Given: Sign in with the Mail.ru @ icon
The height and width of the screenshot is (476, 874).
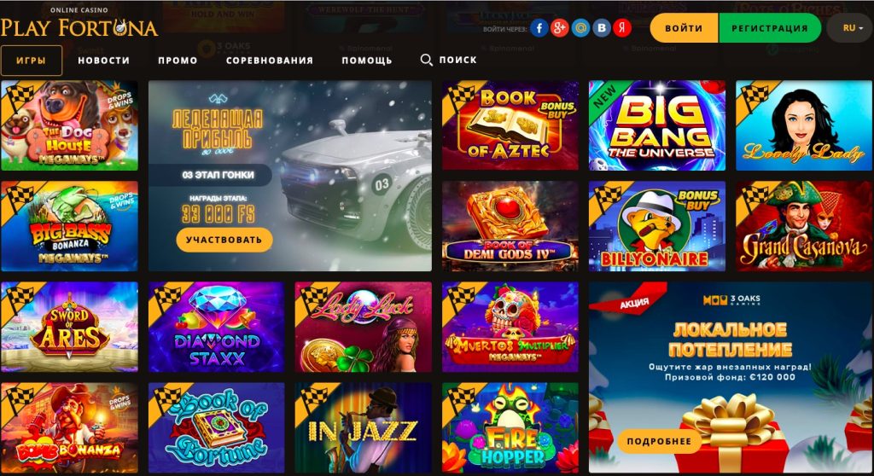Looking at the screenshot, I should coord(580,28).
